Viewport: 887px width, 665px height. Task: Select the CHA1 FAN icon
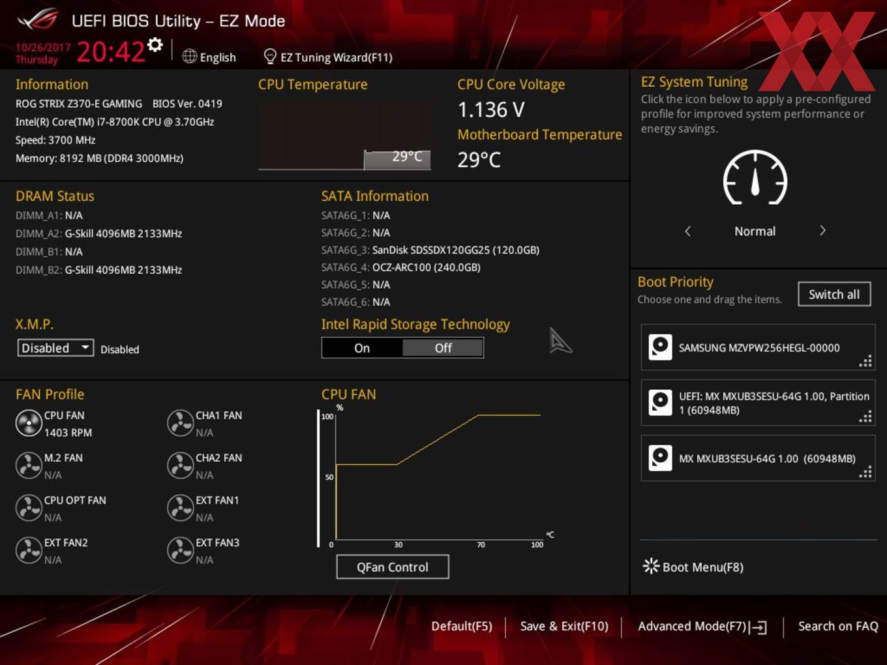click(180, 423)
